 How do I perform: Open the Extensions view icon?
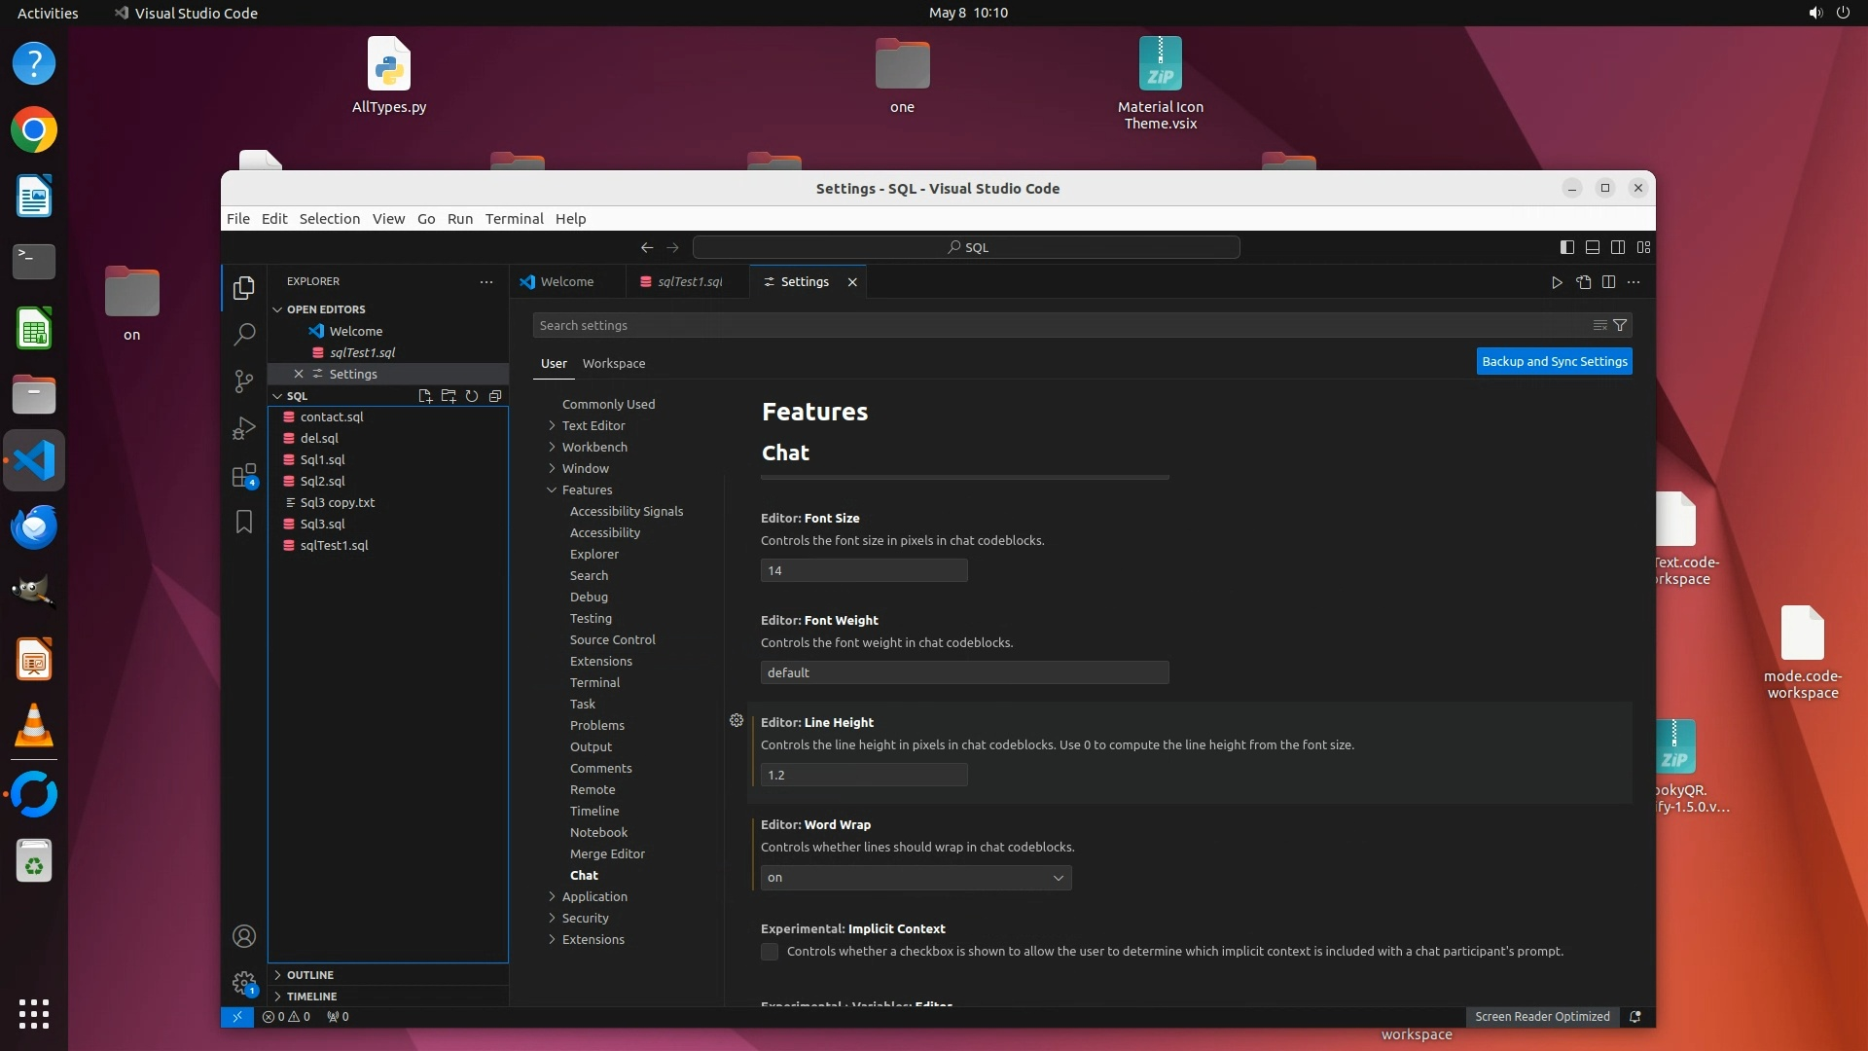(x=243, y=476)
